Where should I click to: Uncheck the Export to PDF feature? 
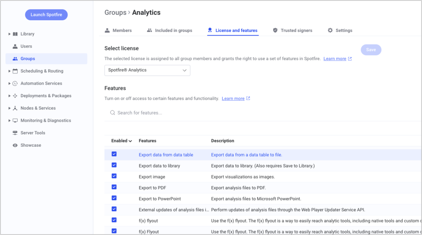[x=114, y=187]
